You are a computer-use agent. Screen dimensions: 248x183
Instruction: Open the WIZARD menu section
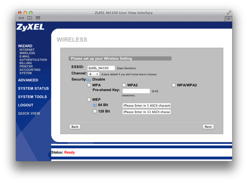25,46
